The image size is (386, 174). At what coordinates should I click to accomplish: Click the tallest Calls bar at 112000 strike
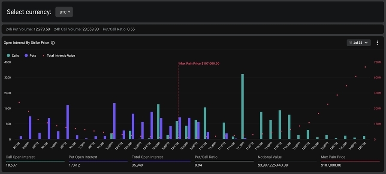tap(242, 107)
